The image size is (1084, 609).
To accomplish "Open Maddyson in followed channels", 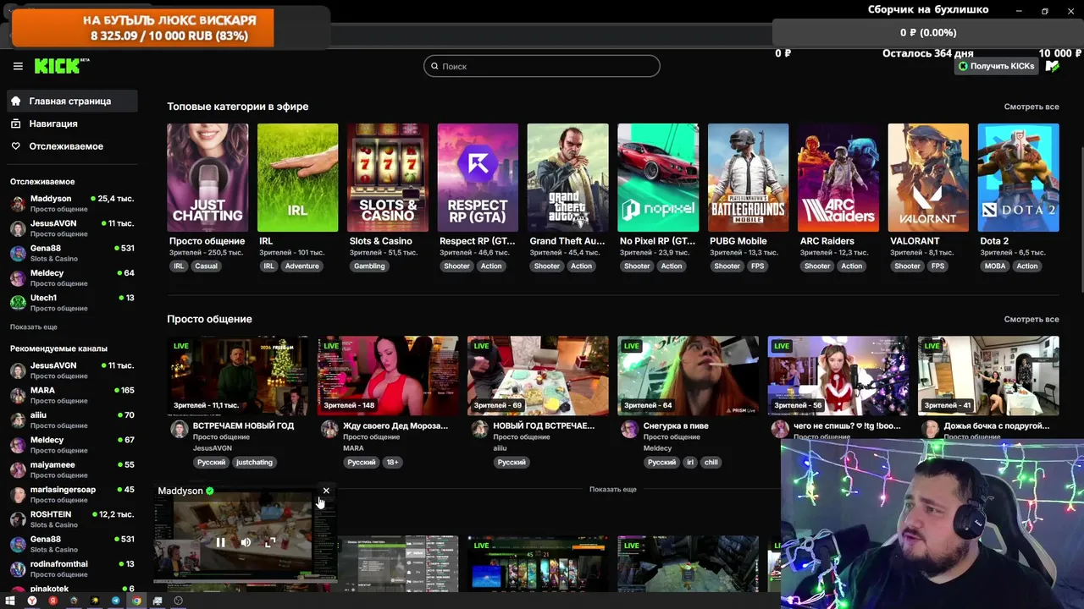I will 71,203.
